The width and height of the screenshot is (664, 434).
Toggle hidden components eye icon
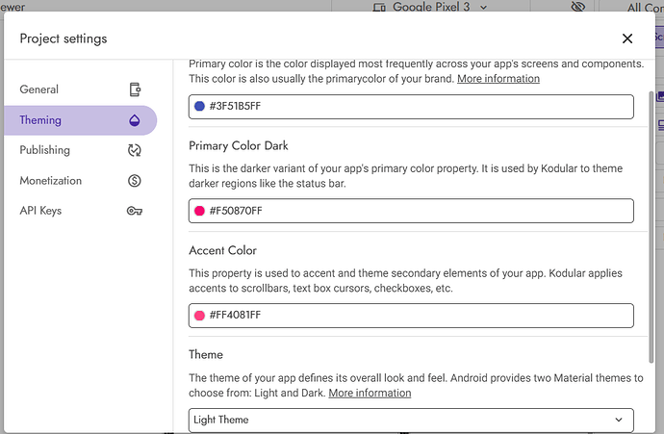[577, 7]
